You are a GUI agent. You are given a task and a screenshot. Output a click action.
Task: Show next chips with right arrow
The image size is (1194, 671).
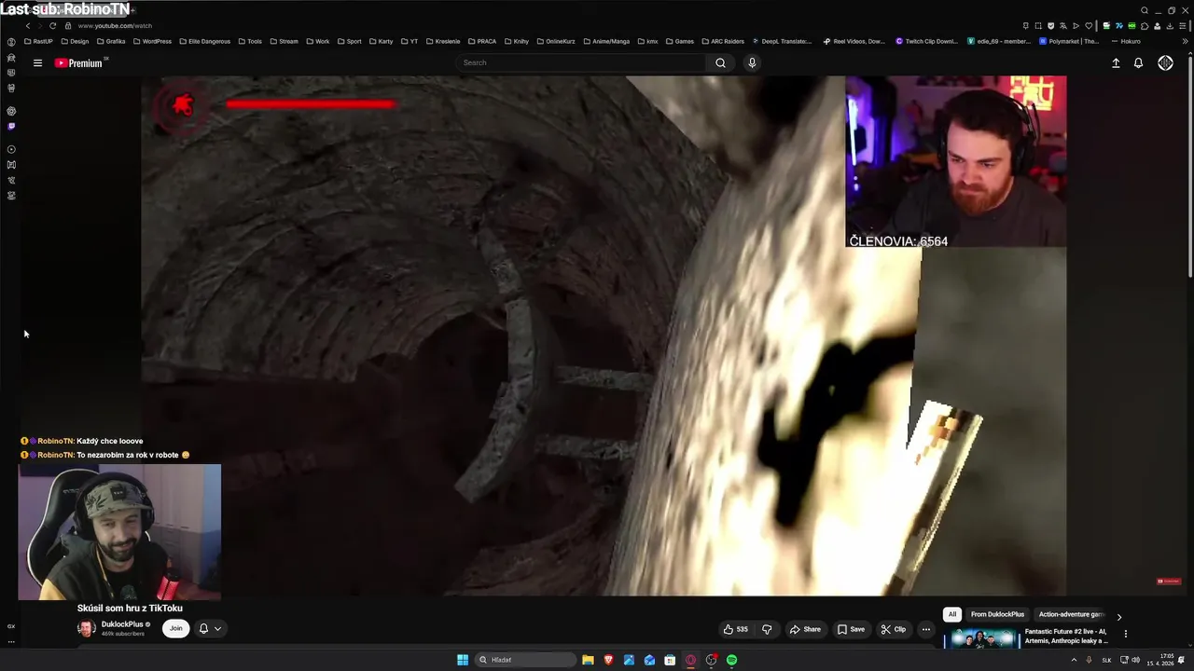1119,617
